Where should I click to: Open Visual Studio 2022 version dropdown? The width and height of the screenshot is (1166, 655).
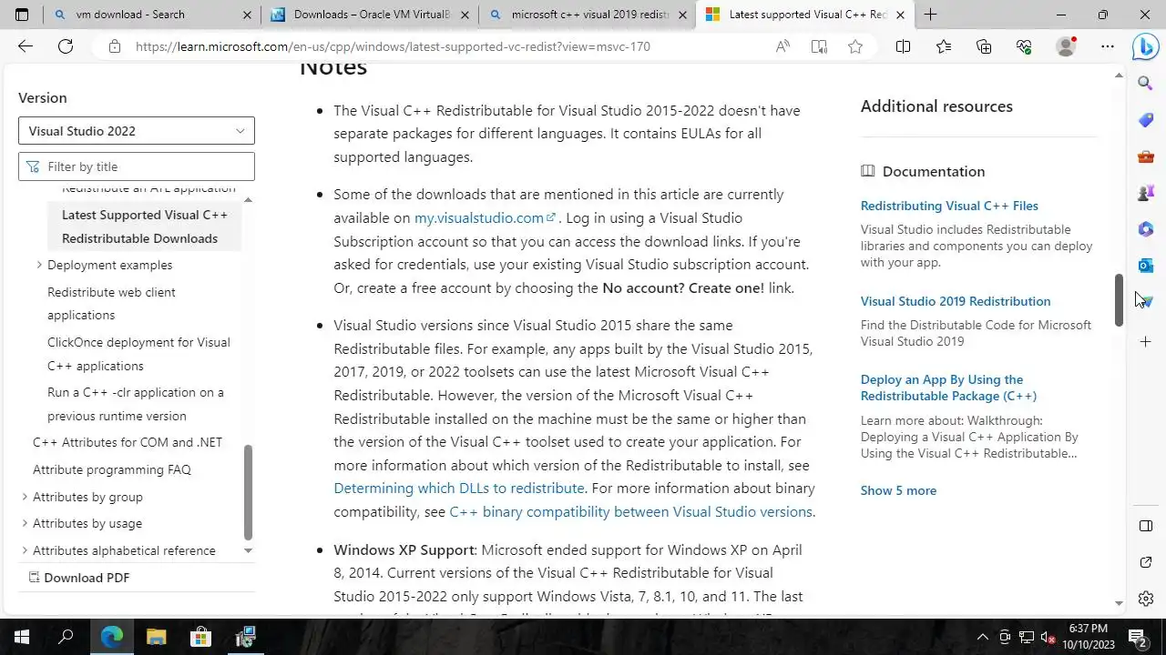(x=137, y=131)
